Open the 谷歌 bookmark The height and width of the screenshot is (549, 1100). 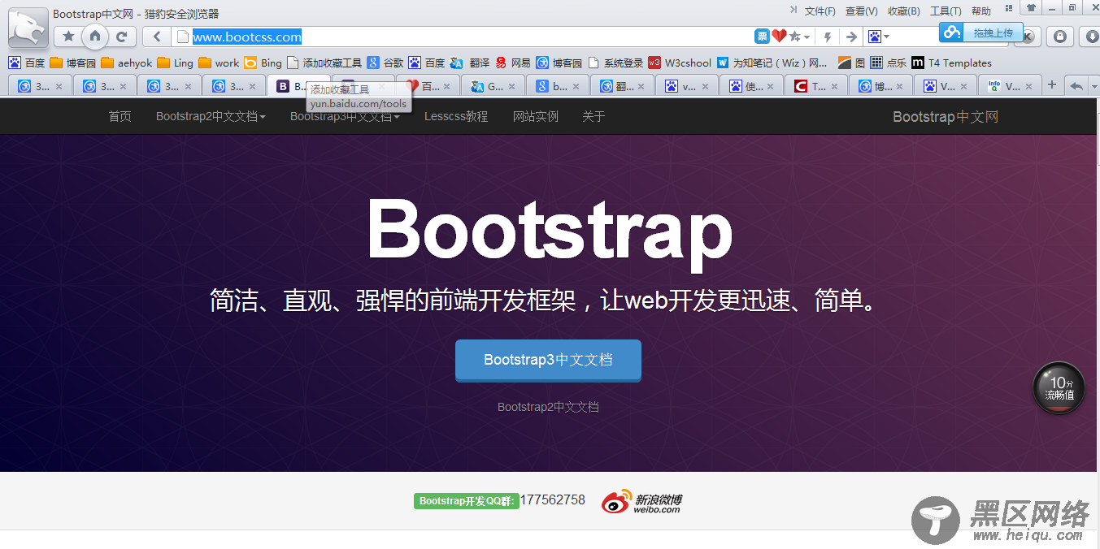pyautogui.click(x=385, y=63)
